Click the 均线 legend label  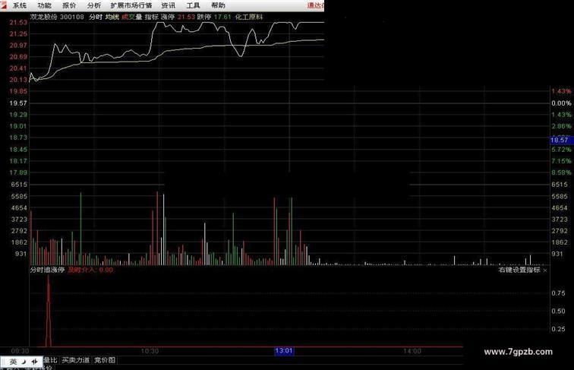tap(112, 17)
